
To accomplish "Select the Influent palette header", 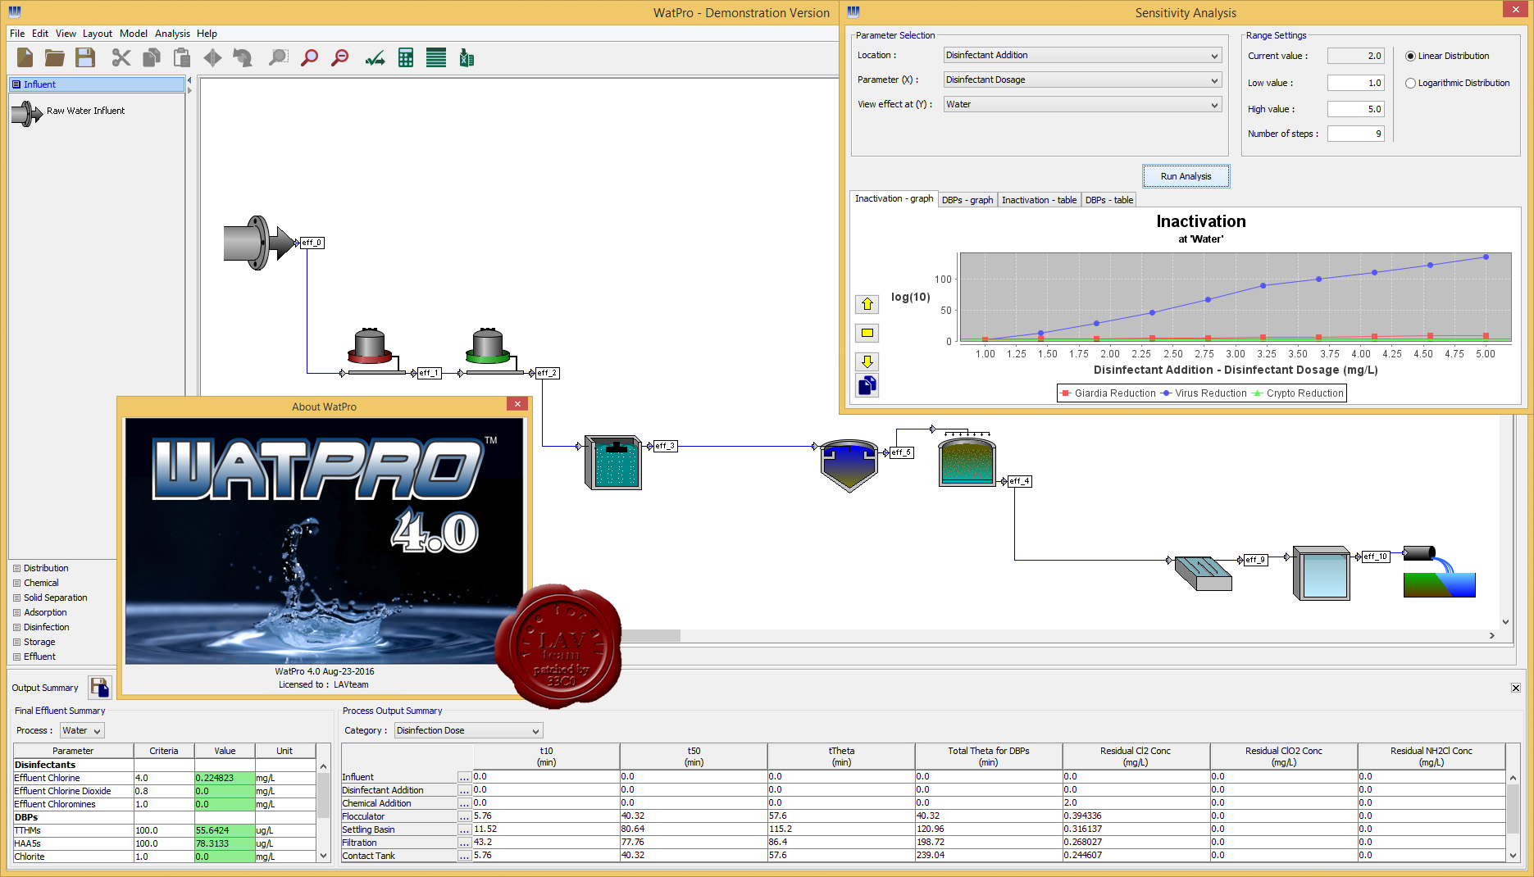I will click(x=97, y=84).
